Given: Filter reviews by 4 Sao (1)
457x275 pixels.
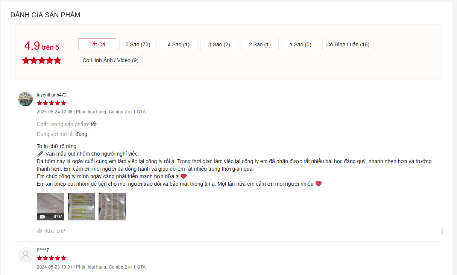Looking at the screenshot, I should (179, 44).
